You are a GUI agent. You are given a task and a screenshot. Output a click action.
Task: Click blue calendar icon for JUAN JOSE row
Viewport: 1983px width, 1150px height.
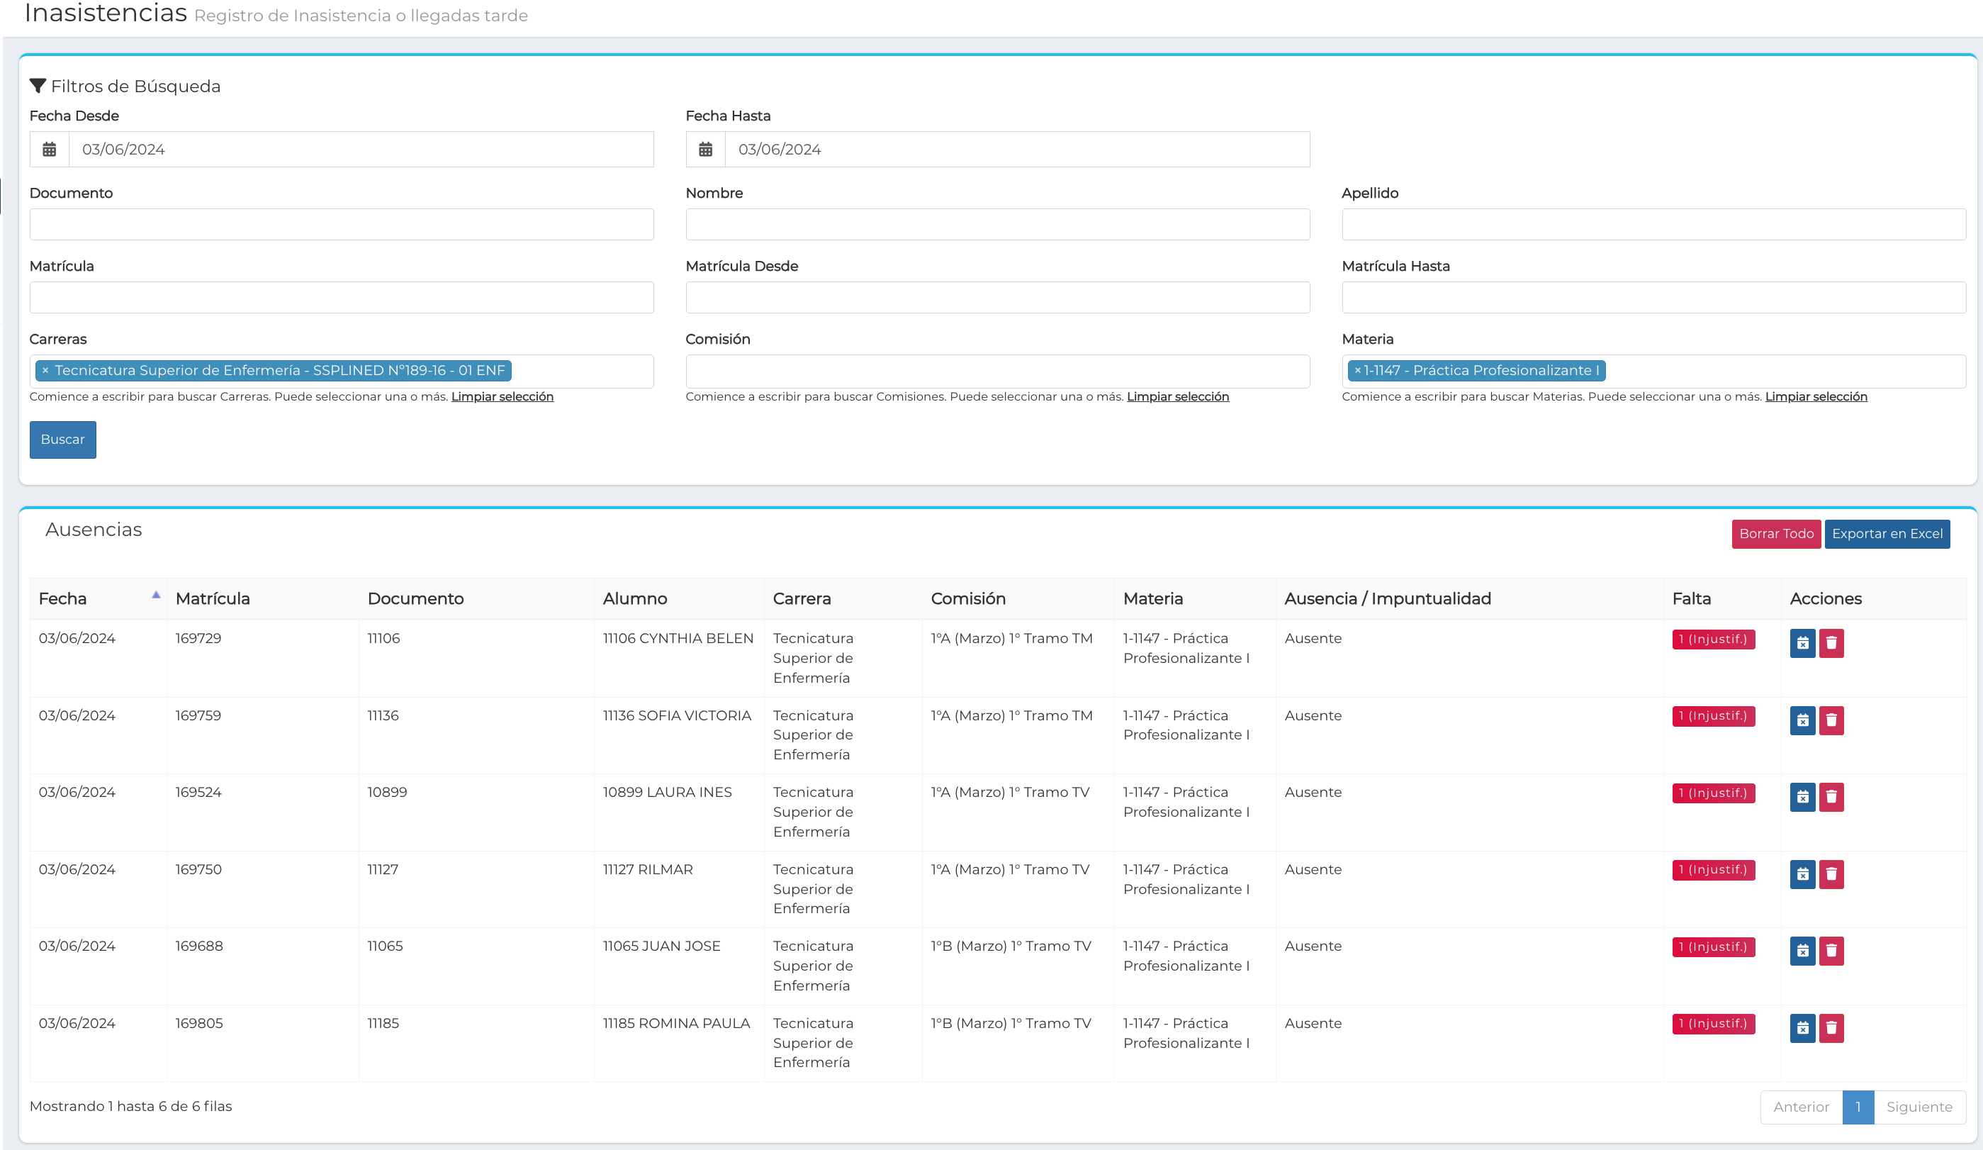[x=1802, y=951]
